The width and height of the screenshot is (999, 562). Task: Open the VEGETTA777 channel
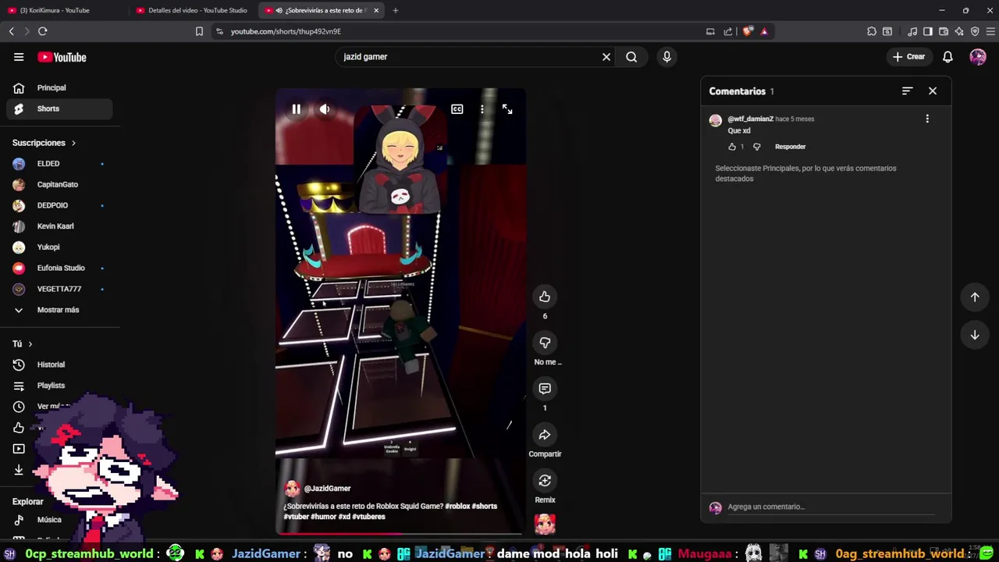click(59, 289)
